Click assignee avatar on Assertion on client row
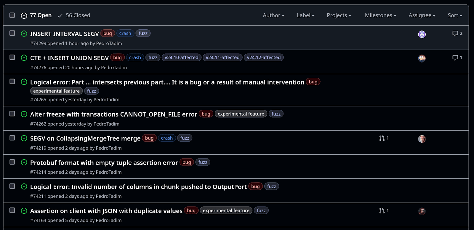The height and width of the screenshot is (230, 474). point(422,211)
